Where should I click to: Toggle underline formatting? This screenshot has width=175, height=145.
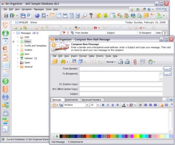(112, 105)
